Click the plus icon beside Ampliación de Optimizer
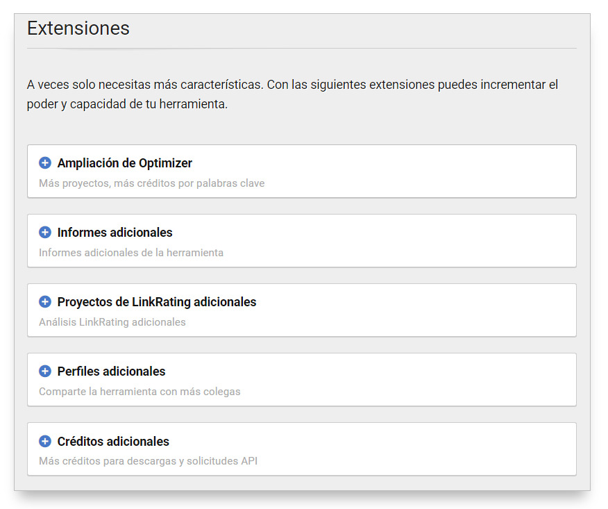 (45, 163)
